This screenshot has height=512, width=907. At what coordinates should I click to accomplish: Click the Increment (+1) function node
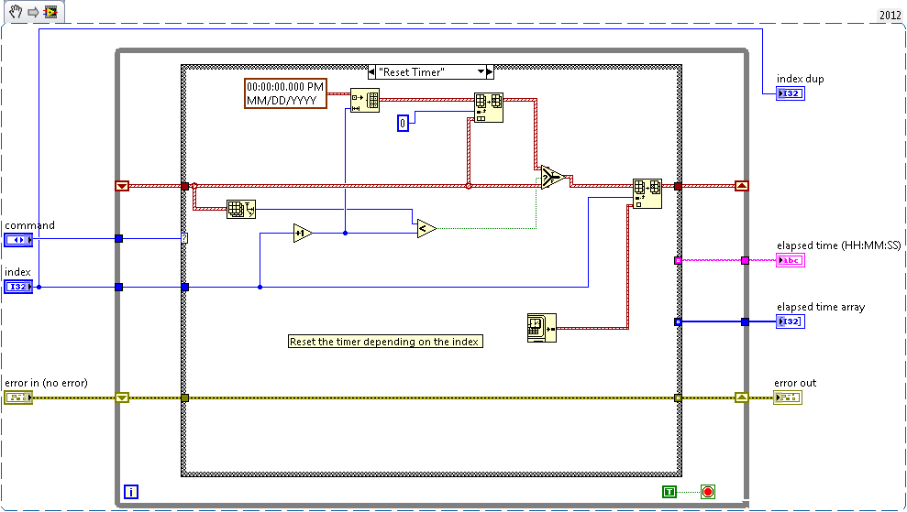303,234
